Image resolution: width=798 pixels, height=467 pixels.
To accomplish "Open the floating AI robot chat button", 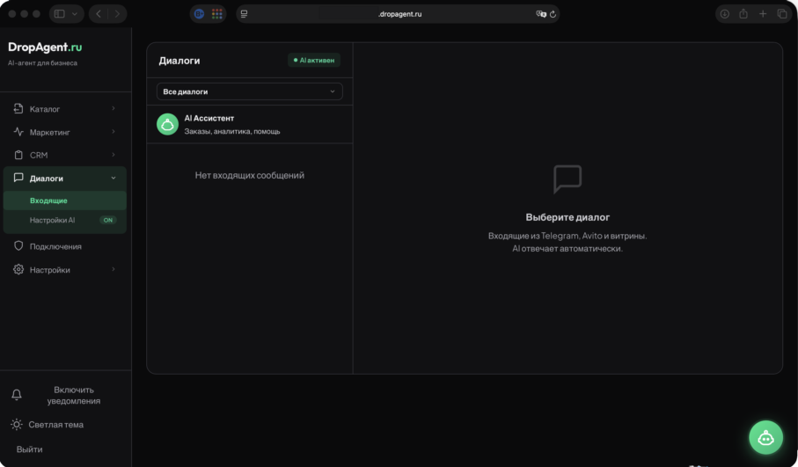I will (x=765, y=437).
